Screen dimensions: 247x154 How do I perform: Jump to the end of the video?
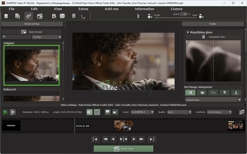tap(152, 139)
